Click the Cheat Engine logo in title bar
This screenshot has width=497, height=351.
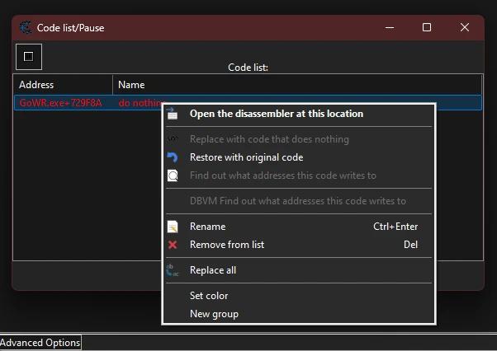(x=26, y=27)
